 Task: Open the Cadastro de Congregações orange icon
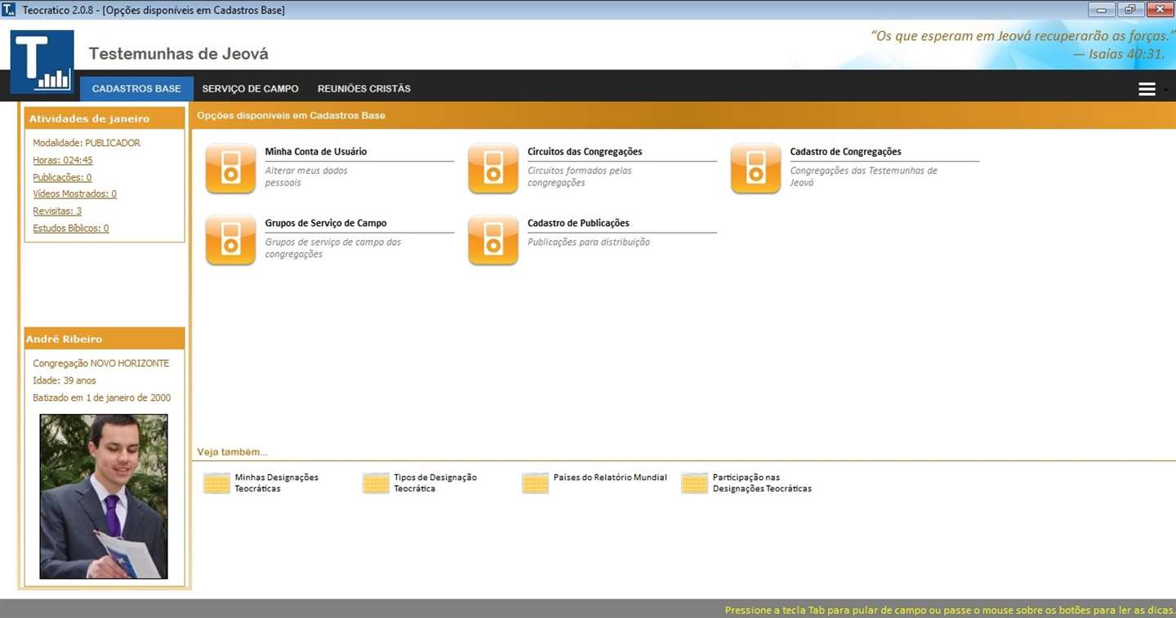[755, 169]
